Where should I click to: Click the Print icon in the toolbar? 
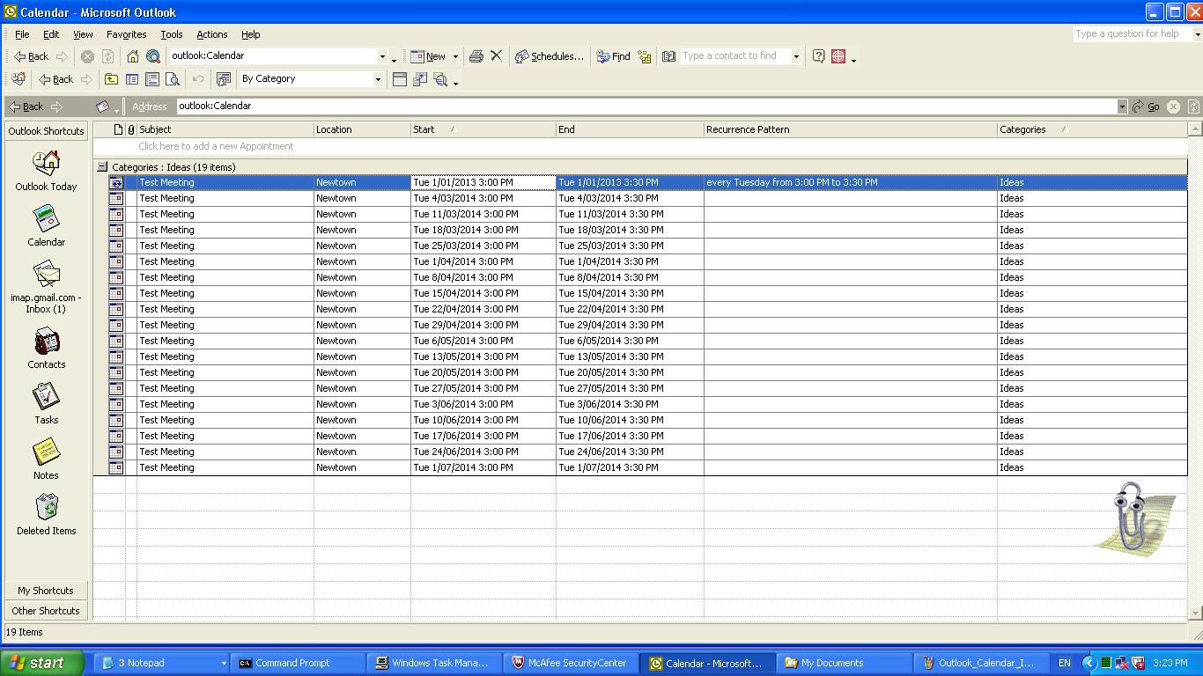point(476,56)
